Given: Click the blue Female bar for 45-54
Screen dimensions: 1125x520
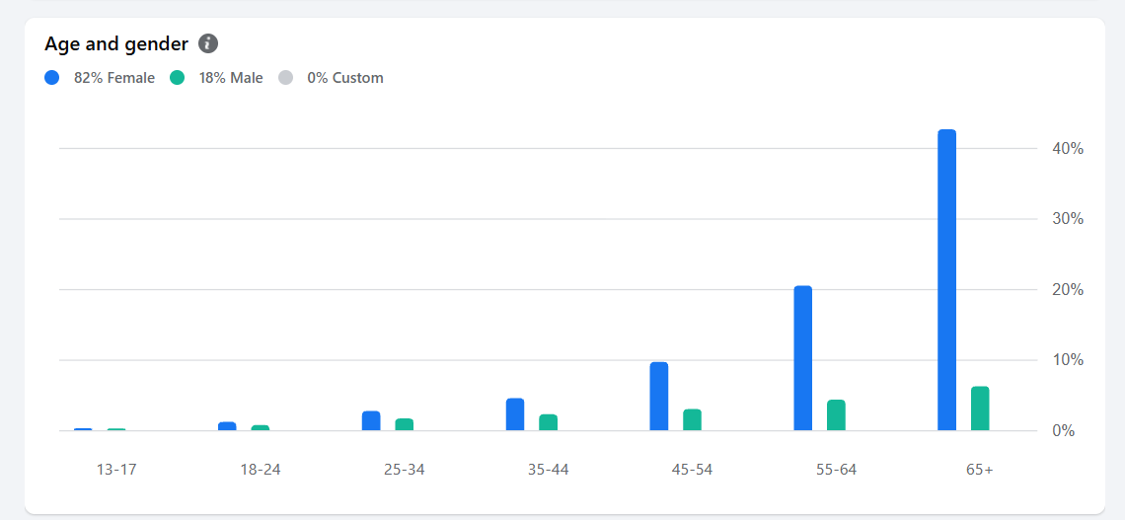Looking at the screenshot, I should tap(659, 397).
